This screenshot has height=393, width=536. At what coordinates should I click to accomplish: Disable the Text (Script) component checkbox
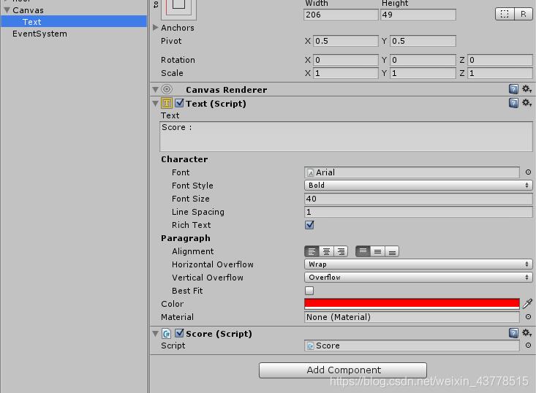coord(179,103)
